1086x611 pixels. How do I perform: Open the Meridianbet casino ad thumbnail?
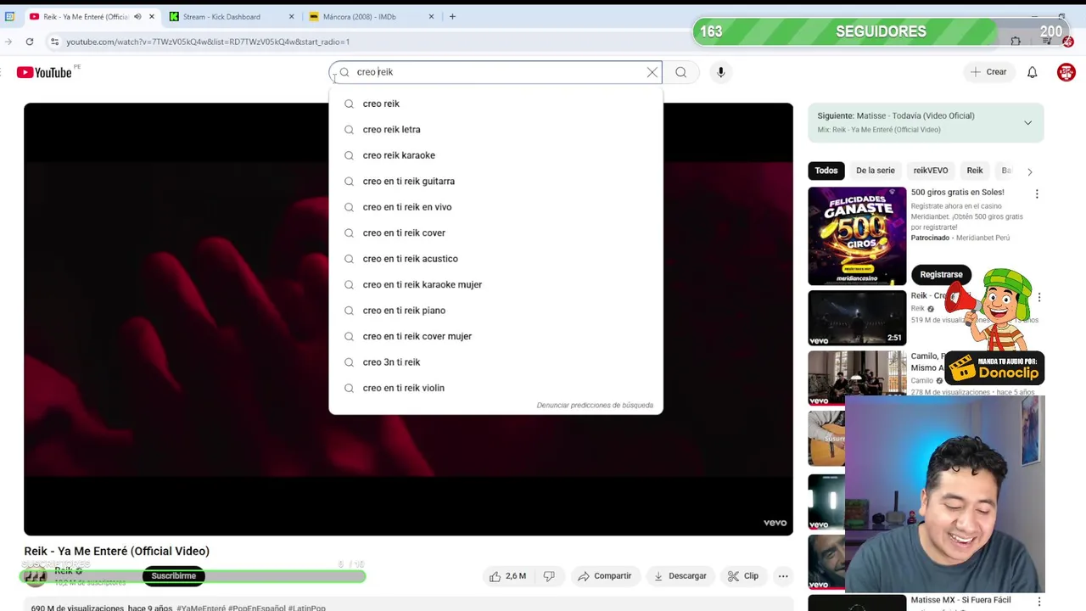[857, 236]
